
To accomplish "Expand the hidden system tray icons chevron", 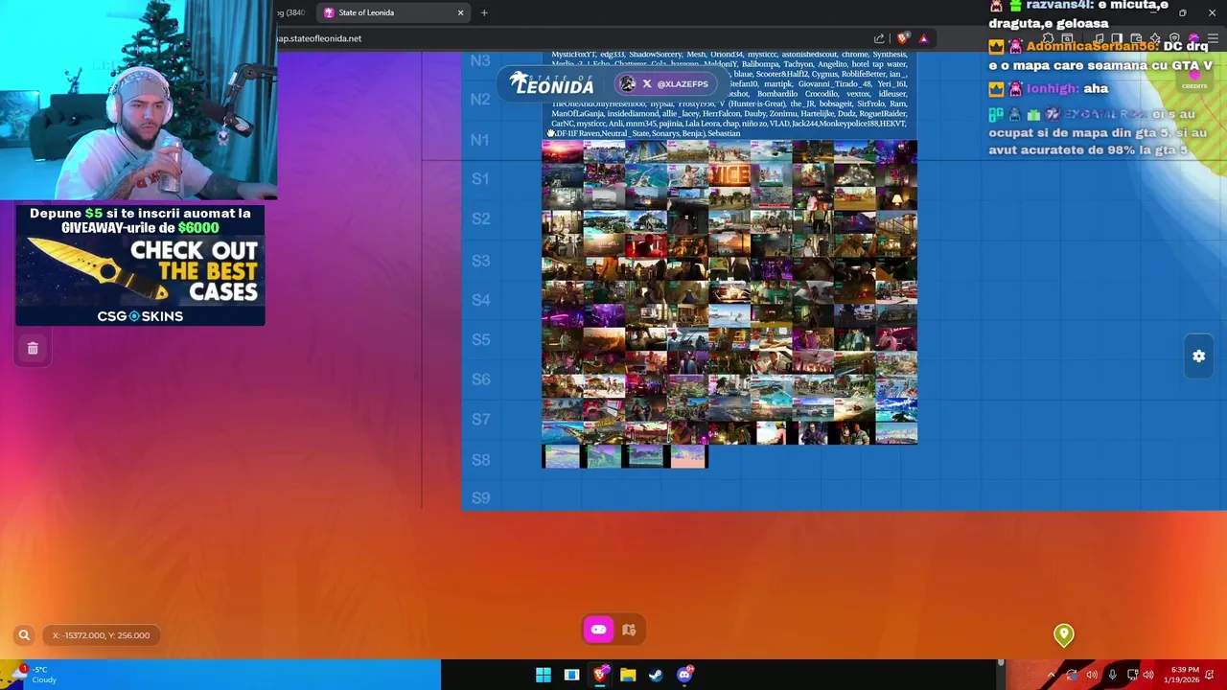I will [x=1052, y=675].
